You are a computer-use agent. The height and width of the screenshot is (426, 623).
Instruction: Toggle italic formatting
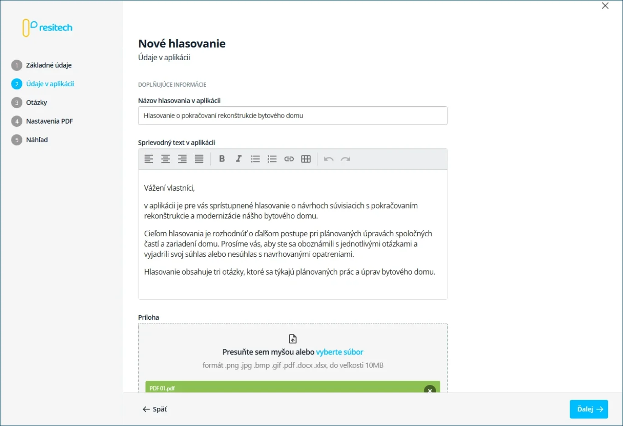click(x=239, y=159)
